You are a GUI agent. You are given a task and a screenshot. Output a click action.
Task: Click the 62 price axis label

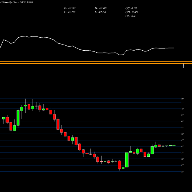point(182,121)
